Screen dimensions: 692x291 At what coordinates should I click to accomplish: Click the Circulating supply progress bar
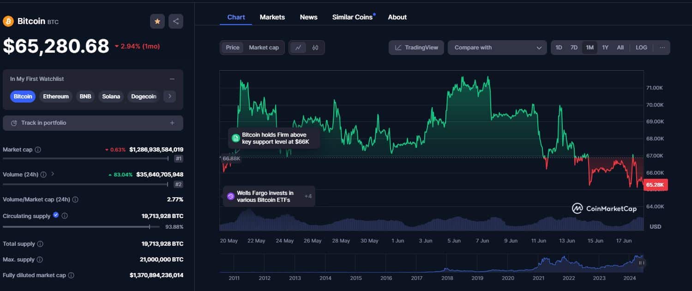tap(81, 227)
